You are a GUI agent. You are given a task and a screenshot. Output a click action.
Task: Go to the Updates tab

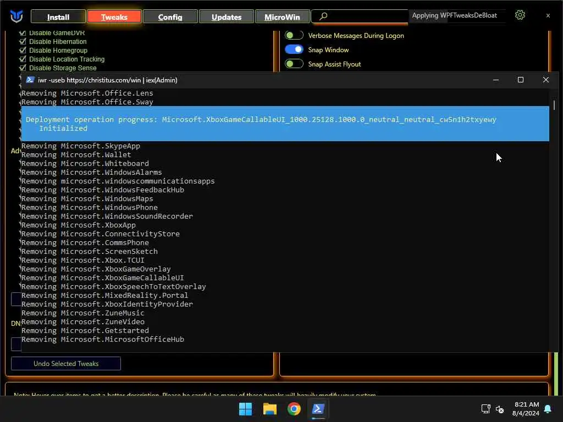[x=226, y=17]
